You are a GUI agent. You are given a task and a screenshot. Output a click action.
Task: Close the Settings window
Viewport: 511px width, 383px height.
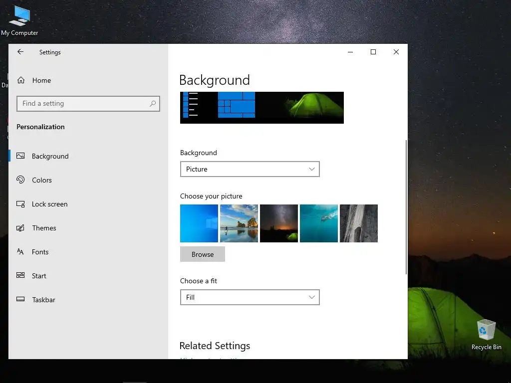(x=396, y=52)
